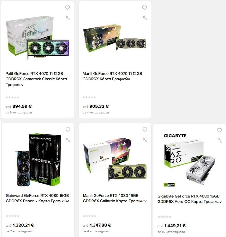Add Gainward Phoenix to comparison
The image size is (226, 237).
click(x=68, y=140)
